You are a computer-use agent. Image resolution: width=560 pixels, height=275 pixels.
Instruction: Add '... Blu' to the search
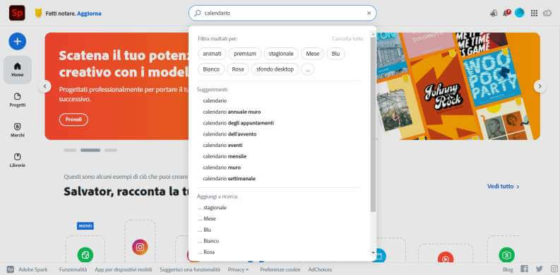pos(204,230)
